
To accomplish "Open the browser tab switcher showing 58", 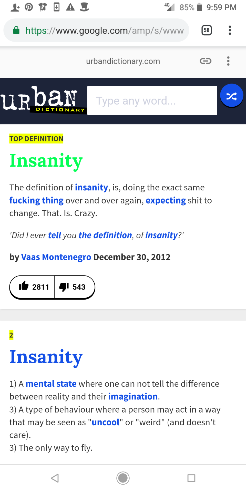I will (x=207, y=30).
